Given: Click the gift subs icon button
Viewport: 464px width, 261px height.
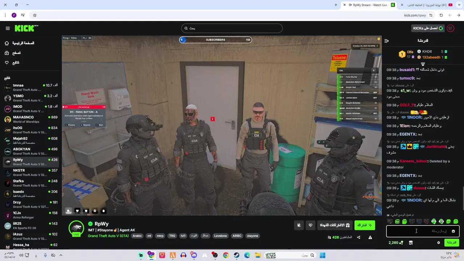Looking at the screenshot, I should pyautogui.click(x=348, y=225).
